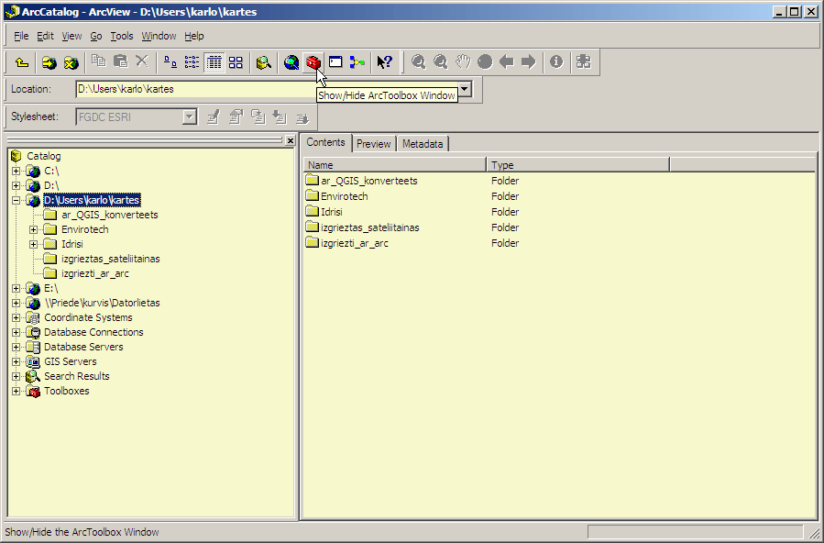Go up one level in the catalog
Image resolution: width=824 pixels, height=543 pixels.
pyautogui.click(x=22, y=62)
